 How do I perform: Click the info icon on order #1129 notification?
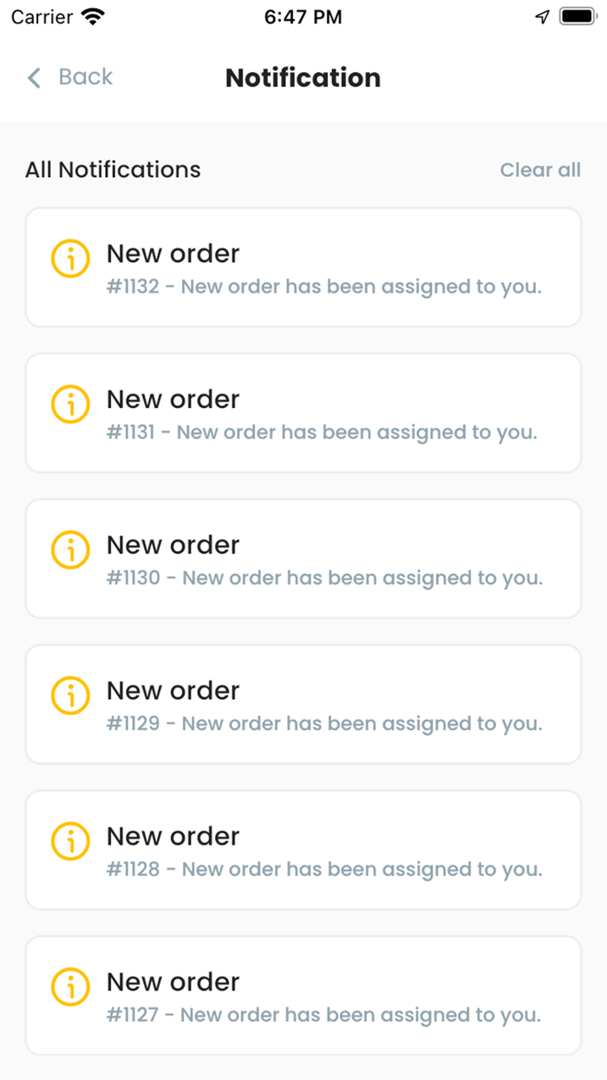pos(70,695)
